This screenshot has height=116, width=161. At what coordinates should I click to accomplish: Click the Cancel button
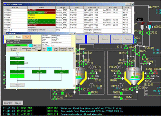[18, 103]
